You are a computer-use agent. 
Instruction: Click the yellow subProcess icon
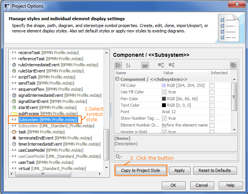[x=14, y=114]
